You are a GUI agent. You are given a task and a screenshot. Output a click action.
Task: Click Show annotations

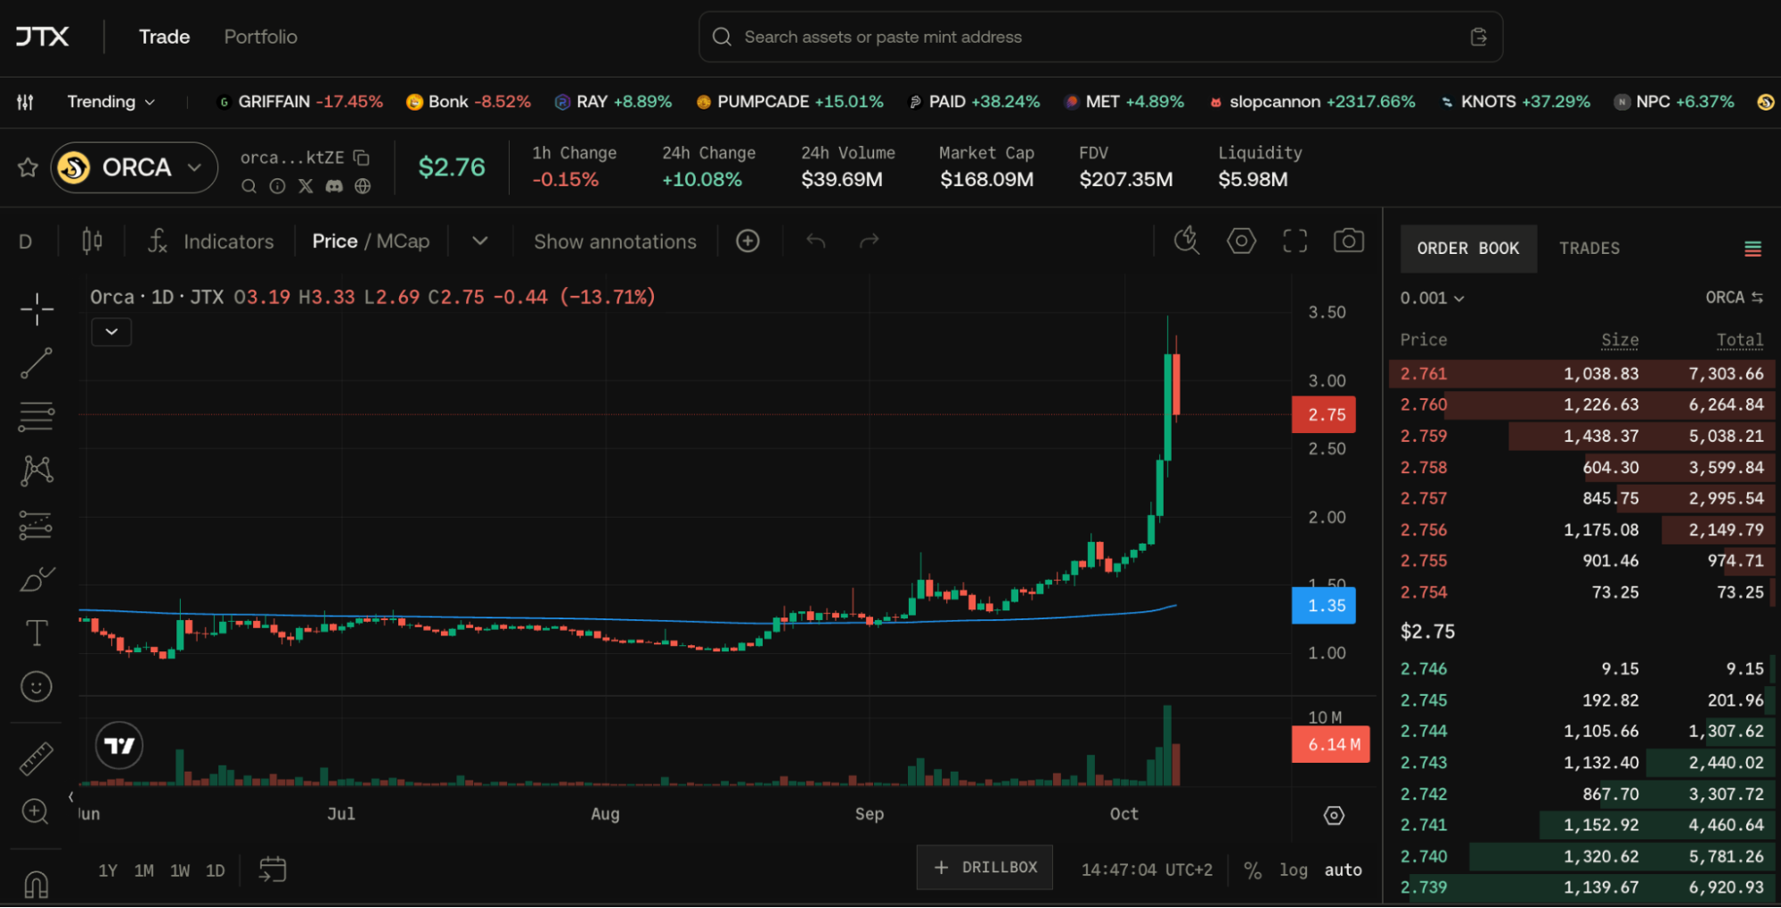pos(615,241)
